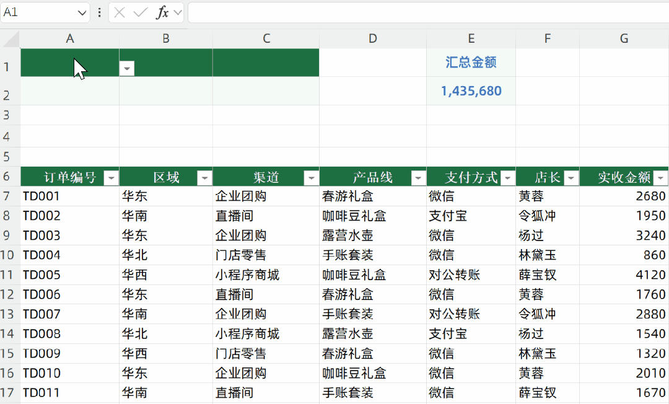Screen dimensions: 669x404
Task: Select 令狐冲 in the TD002 row
Action: 548,216
